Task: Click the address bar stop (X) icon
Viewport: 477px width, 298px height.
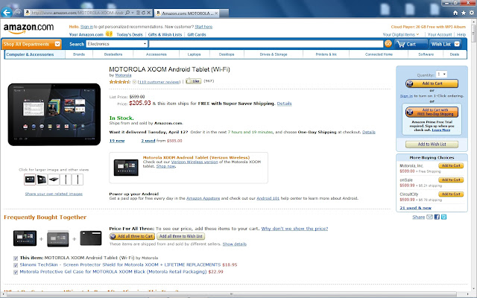Action: [148, 13]
